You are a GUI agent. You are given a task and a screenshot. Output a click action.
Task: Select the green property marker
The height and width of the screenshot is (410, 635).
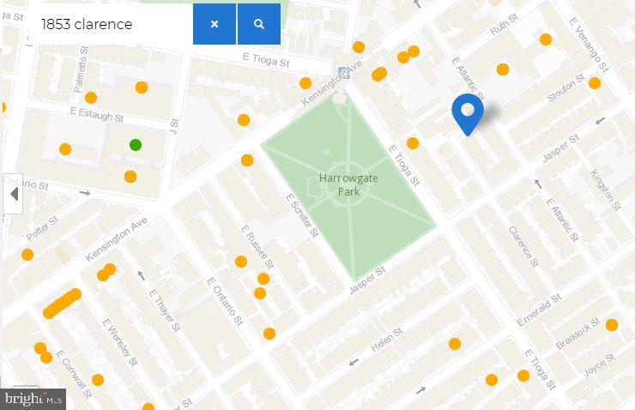[135, 145]
